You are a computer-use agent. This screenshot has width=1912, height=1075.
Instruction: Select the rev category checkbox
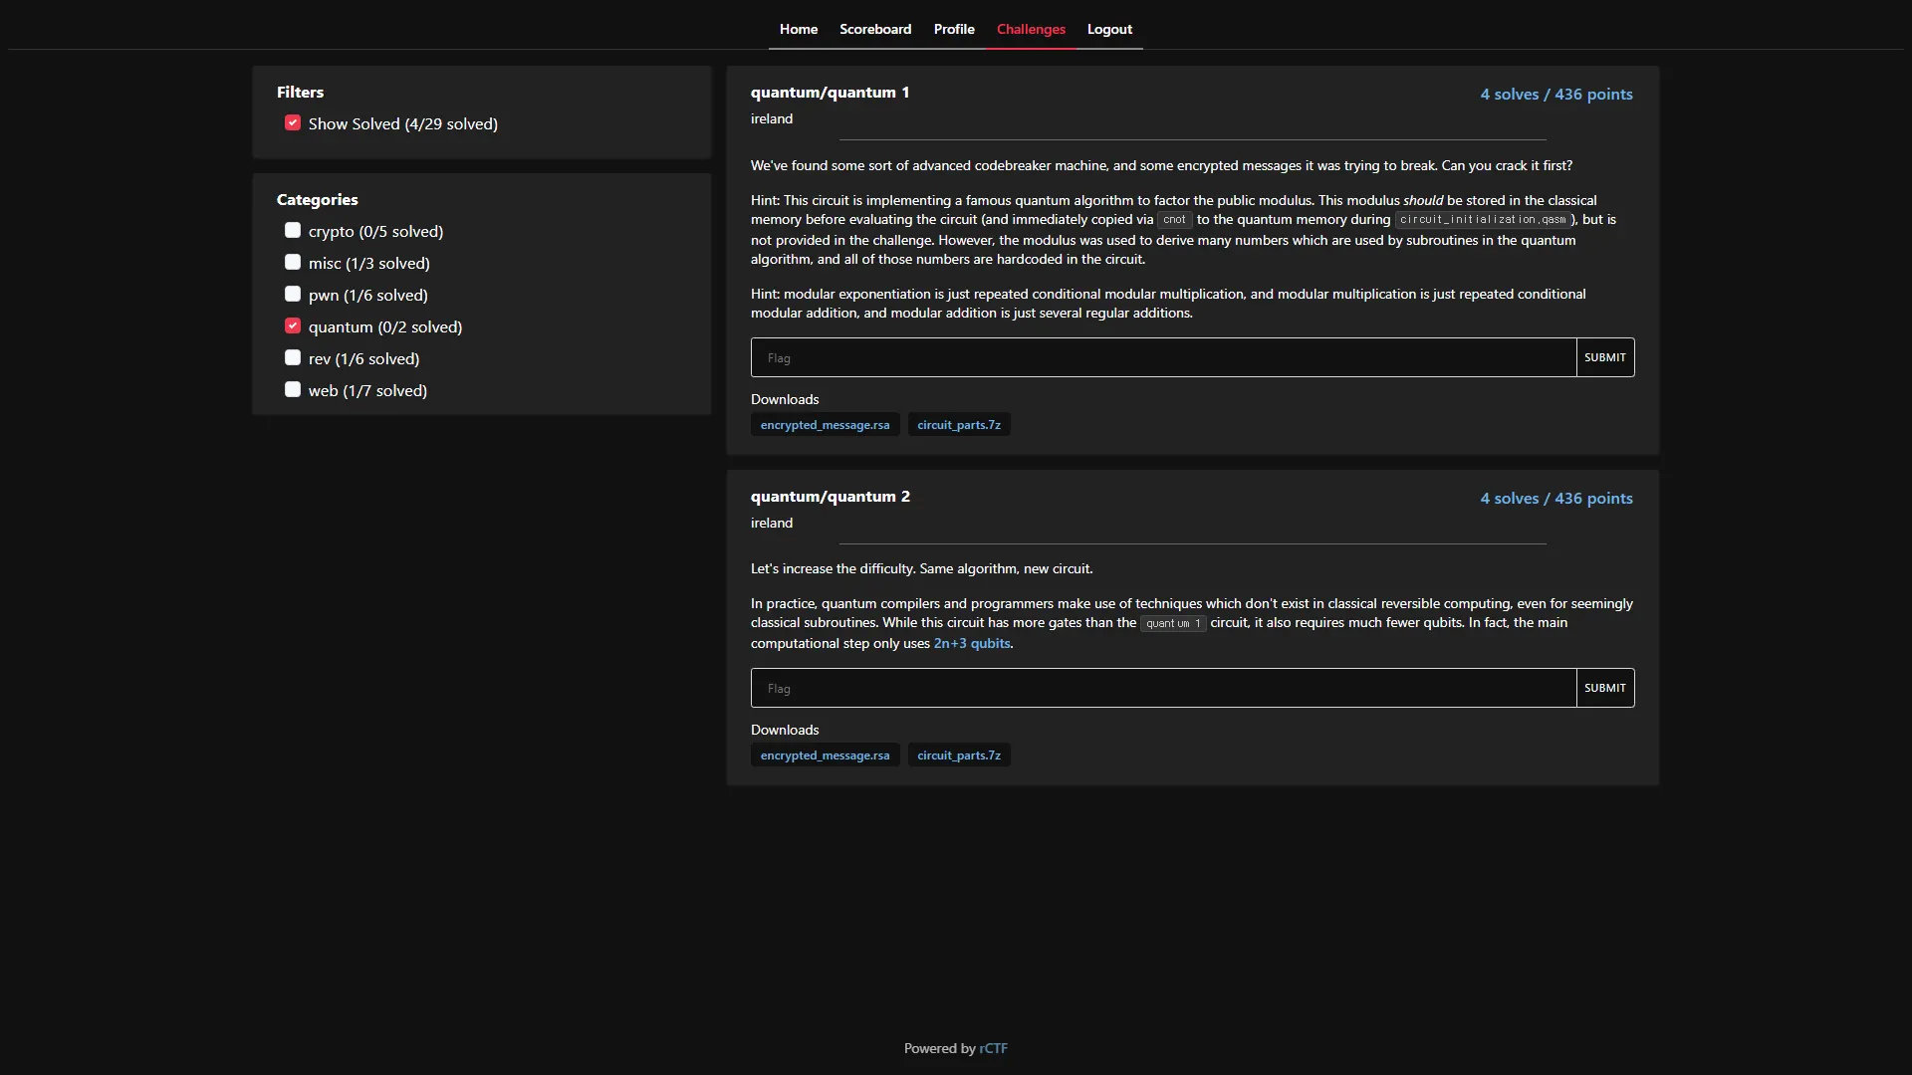293,358
